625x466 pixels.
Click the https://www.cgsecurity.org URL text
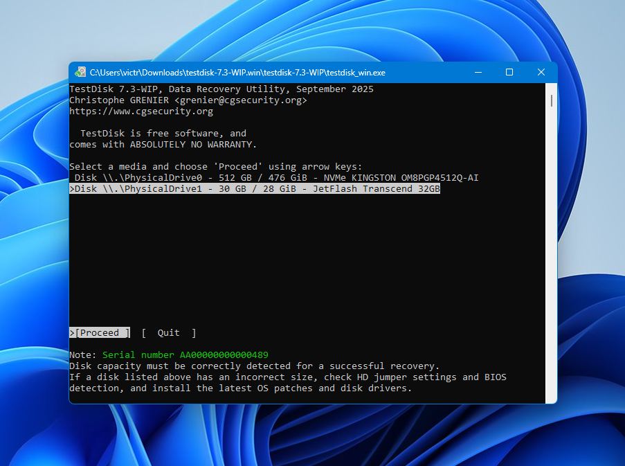click(x=141, y=111)
